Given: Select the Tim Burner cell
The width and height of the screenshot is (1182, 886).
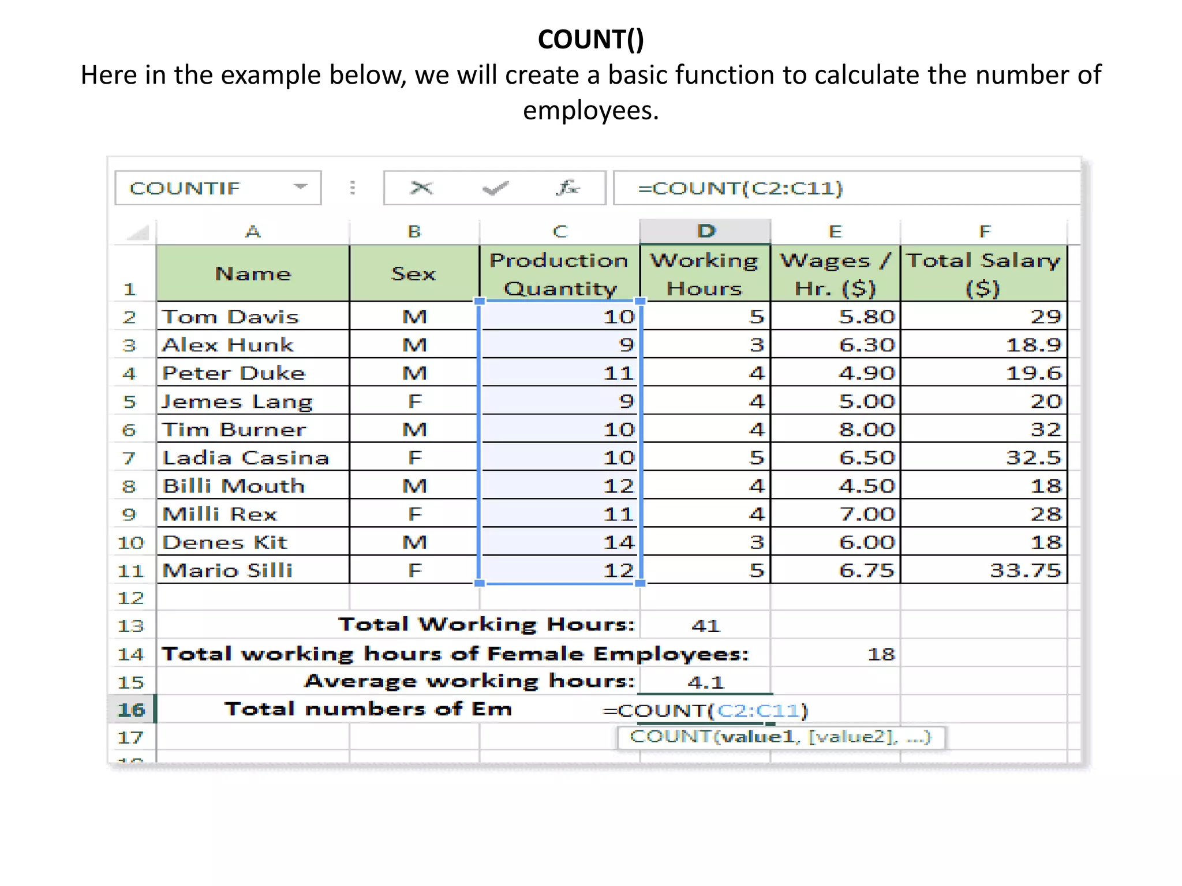Looking at the screenshot, I should click(x=253, y=429).
